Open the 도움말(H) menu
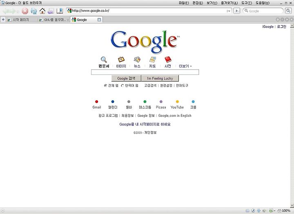The image size is (294, 214). coord(263,3)
